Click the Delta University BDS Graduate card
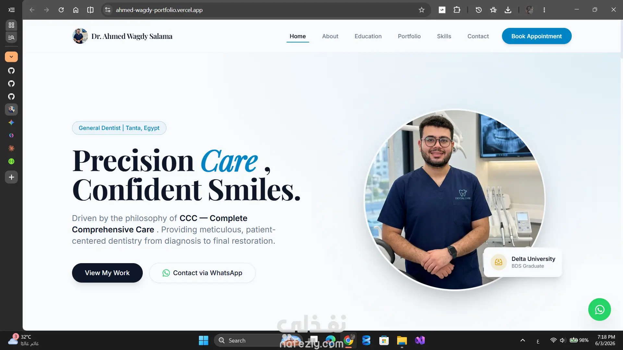The image size is (623, 350). pyautogui.click(x=523, y=262)
